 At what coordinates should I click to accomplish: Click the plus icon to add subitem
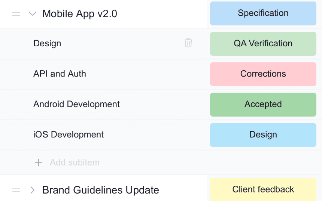39,163
